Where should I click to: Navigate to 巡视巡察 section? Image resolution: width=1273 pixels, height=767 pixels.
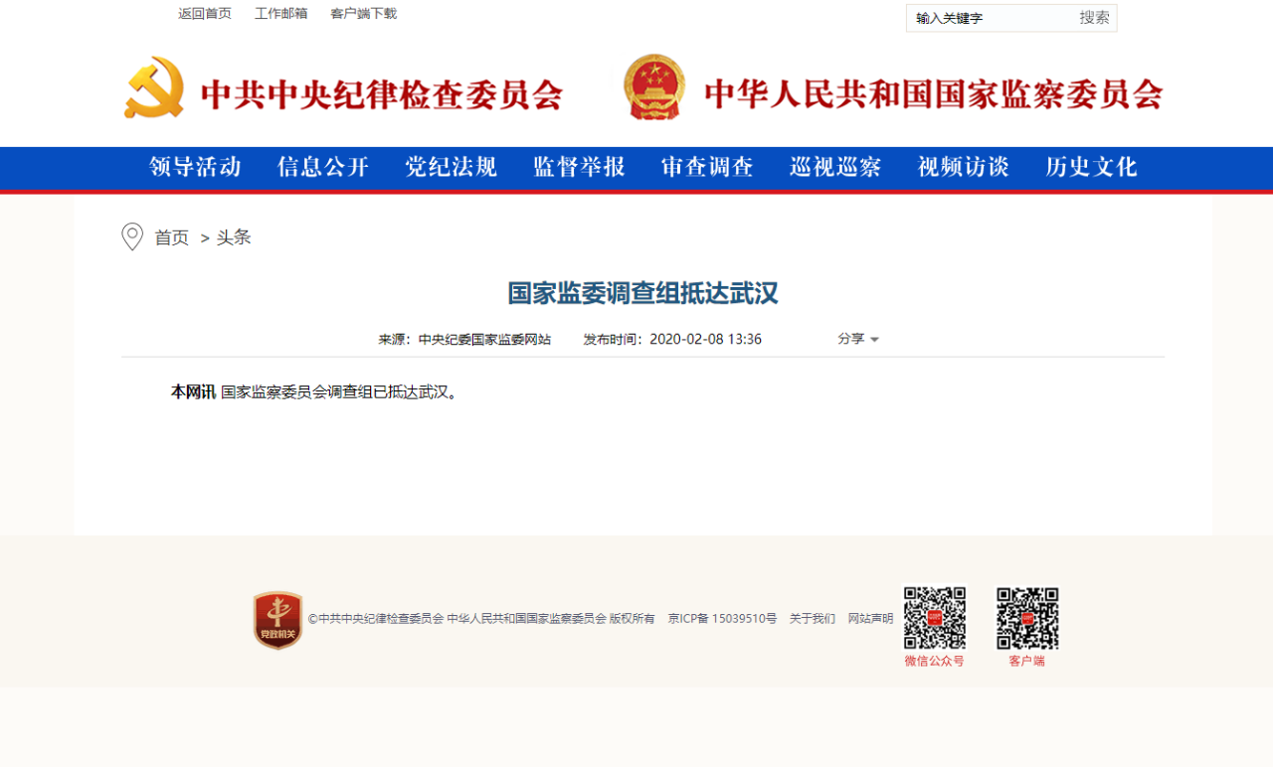(x=835, y=167)
